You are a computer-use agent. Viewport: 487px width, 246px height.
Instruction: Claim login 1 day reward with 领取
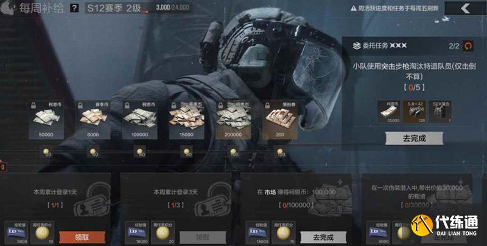(82, 237)
